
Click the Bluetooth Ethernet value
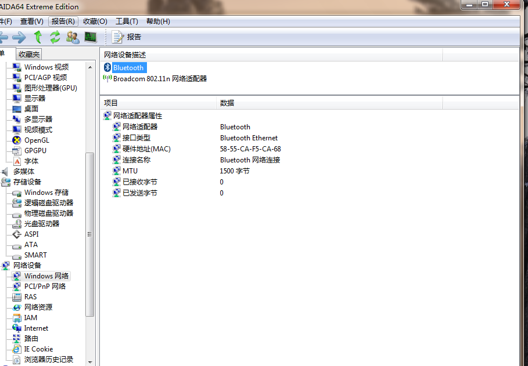(x=249, y=138)
